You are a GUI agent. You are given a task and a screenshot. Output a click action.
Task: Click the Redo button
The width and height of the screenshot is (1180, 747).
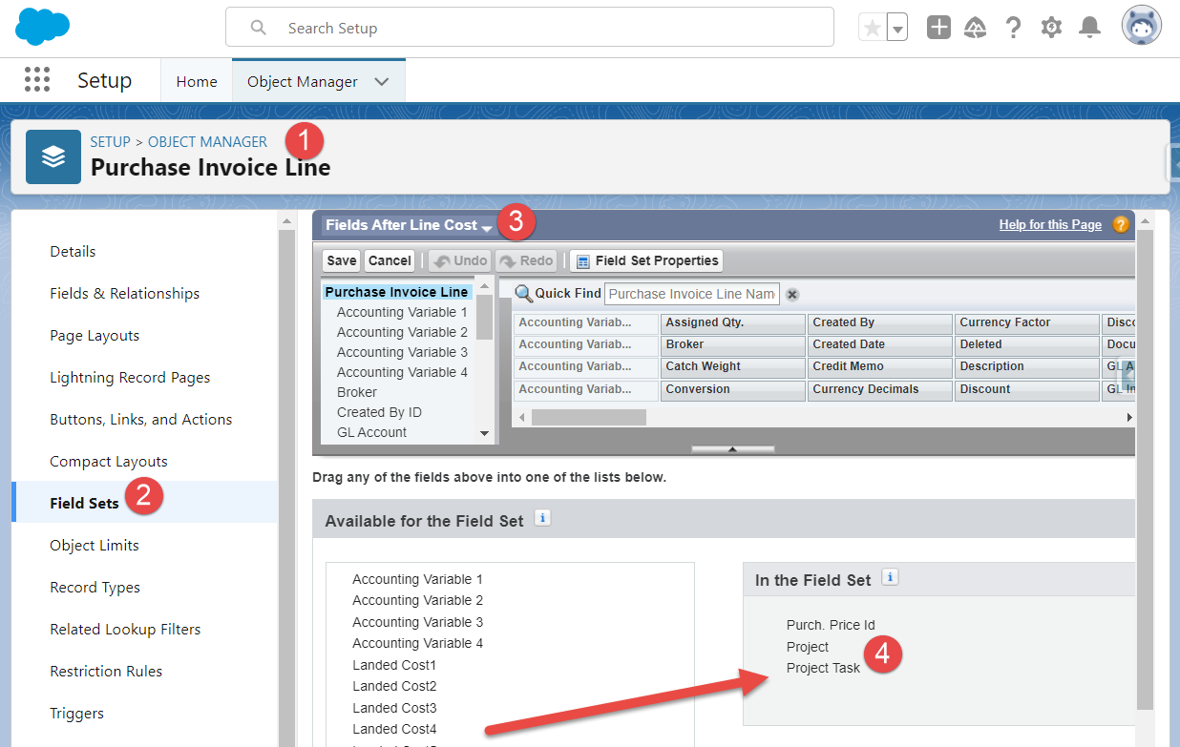tap(527, 260)
